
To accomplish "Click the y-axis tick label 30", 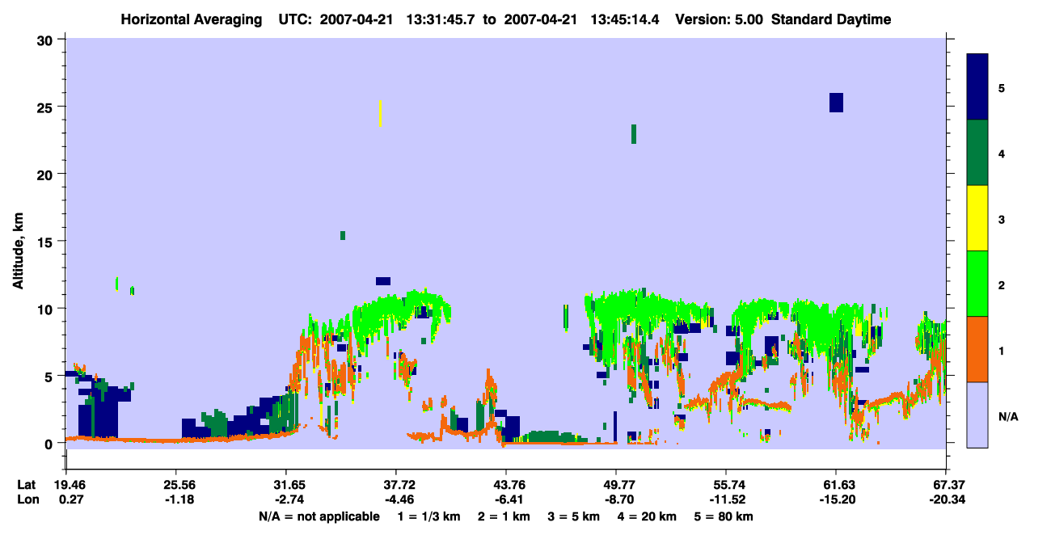I will tap(47, 40).
